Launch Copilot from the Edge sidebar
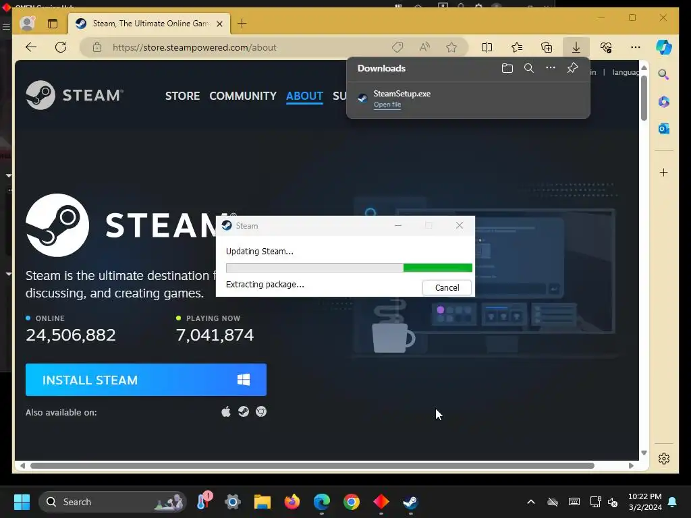 [664, 47]
